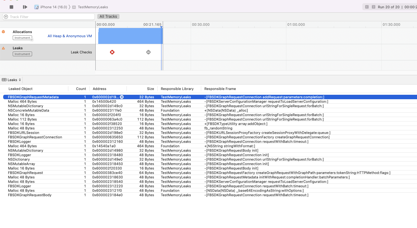
Task: Click 01:30.000 on the timeline ruler
Action: pos(391,24)
